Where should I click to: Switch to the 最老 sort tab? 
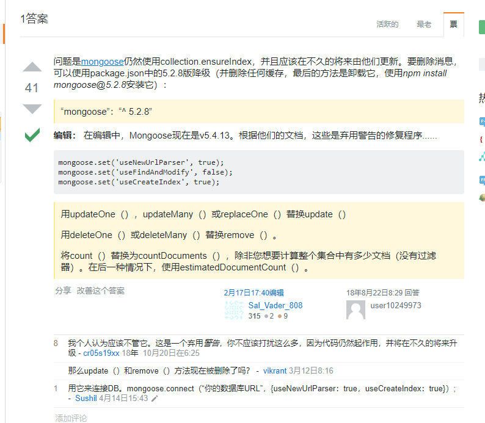[424, 24]
